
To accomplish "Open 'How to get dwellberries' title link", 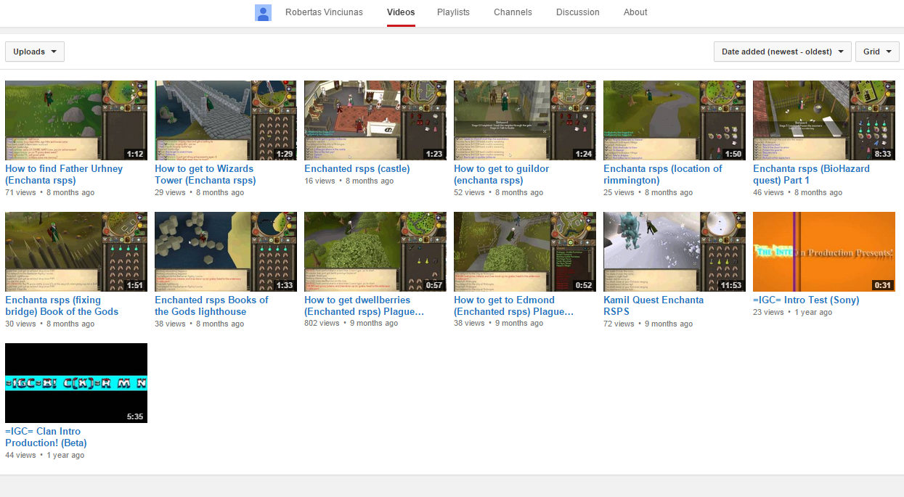I will pos(365,305).
